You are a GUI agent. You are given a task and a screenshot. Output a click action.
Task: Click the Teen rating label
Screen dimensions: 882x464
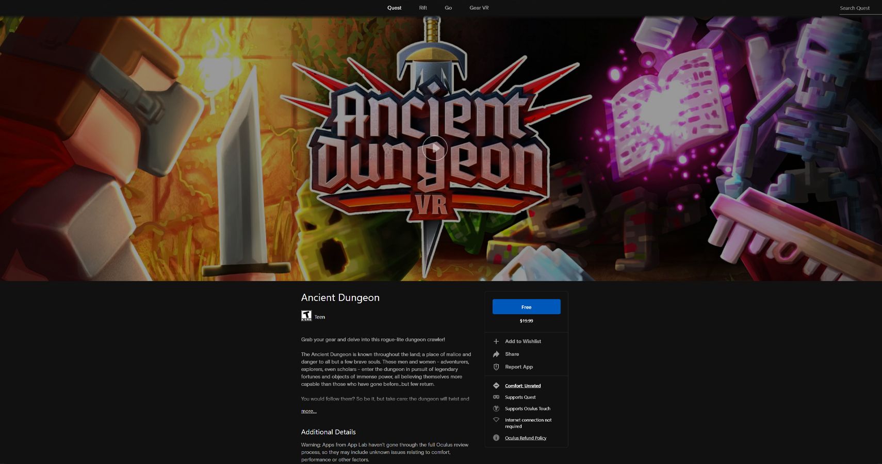[x=320, y=317]
